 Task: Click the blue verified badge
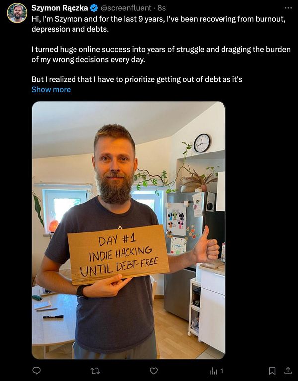tap(94, 8)
